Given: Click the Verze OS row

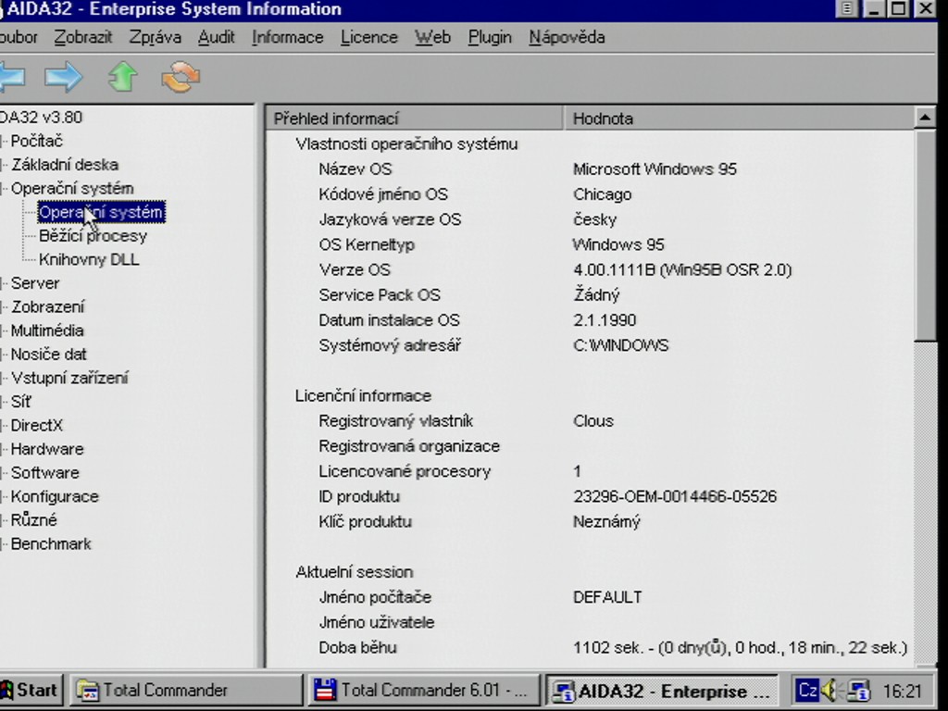Looking at the screenshot, I should point(590,270).
